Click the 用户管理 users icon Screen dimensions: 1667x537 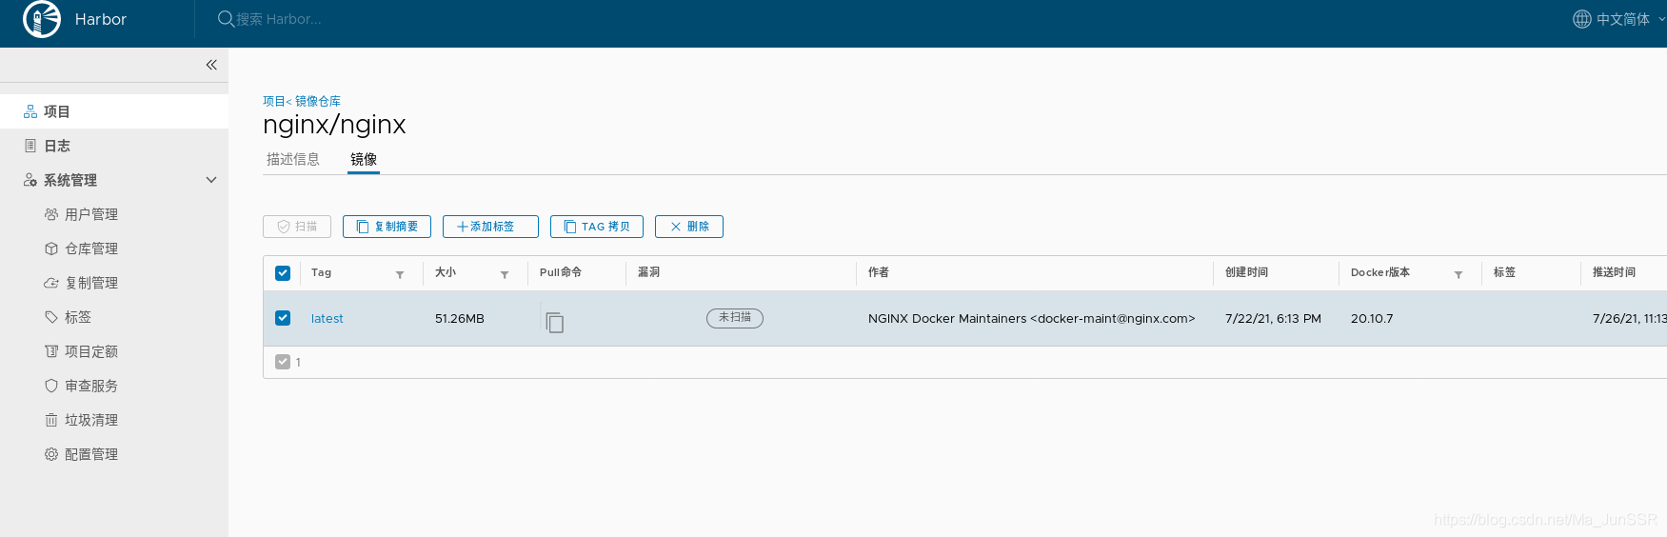(x=51, y=214)
